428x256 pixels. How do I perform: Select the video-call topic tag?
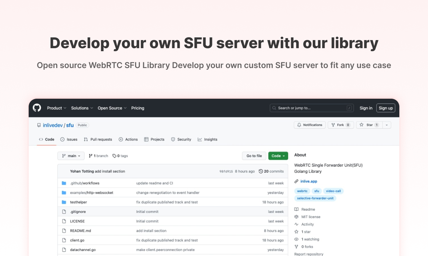[333, 191]
